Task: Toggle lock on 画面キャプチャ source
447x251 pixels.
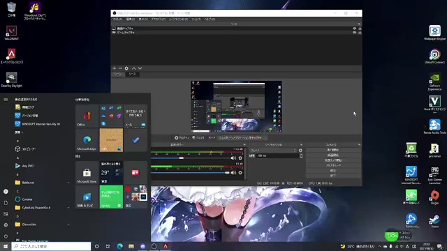Action: pos(360,29)
